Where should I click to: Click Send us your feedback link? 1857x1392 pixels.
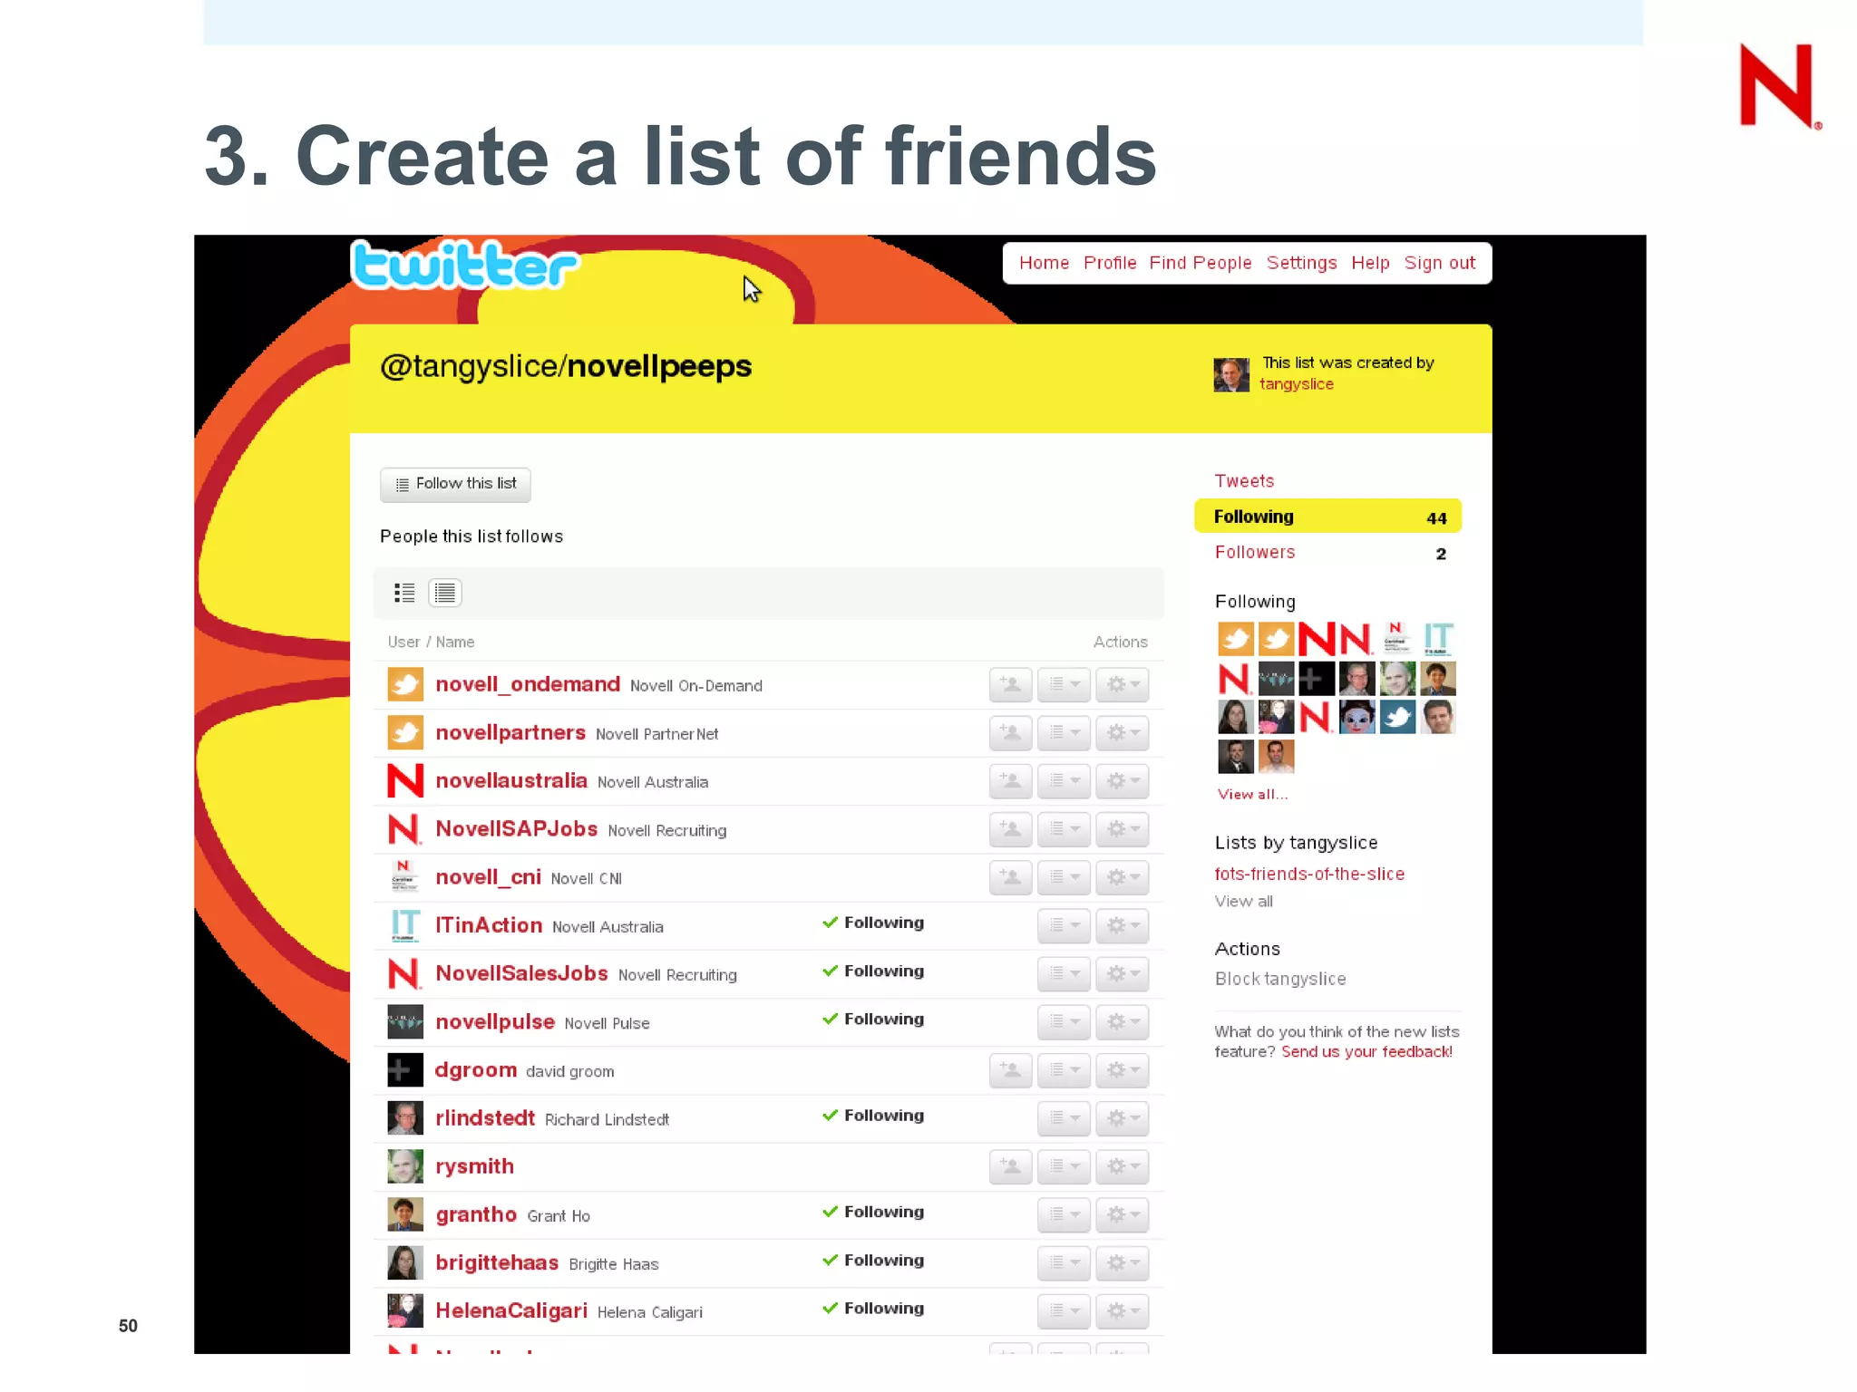1366,1051
